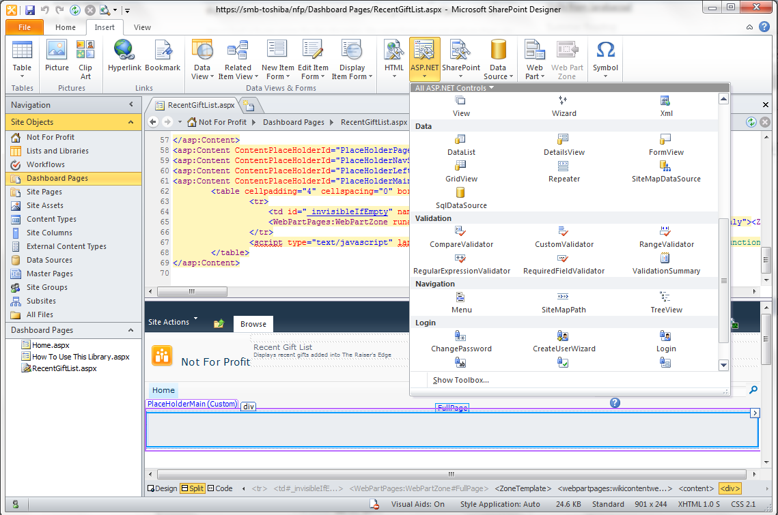Screen dimensions: 778x515
Task: Select the RangeValidator control
Action: pos(666,237)
